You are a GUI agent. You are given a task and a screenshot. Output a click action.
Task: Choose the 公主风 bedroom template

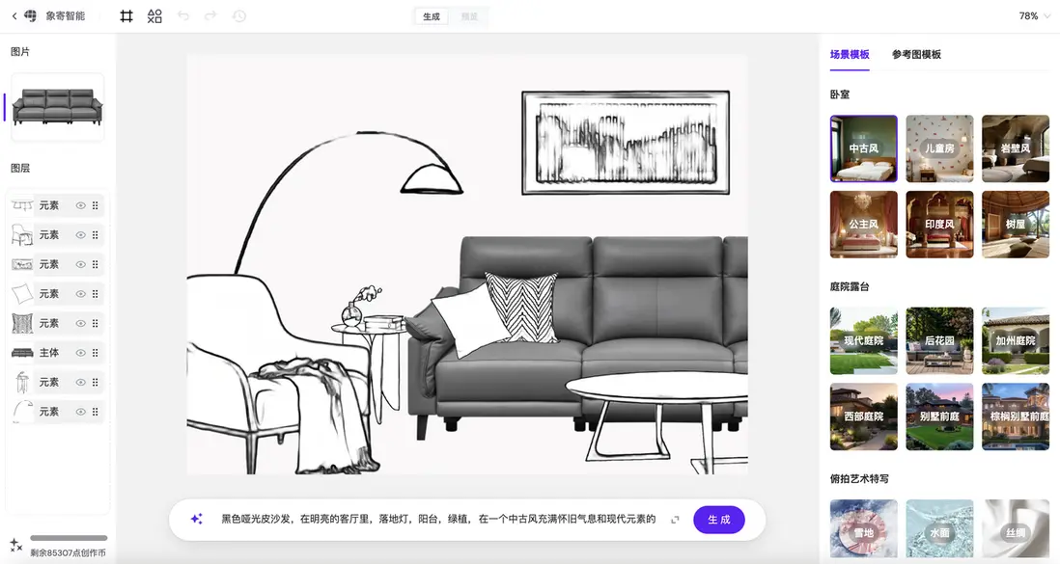click(863, 225)
